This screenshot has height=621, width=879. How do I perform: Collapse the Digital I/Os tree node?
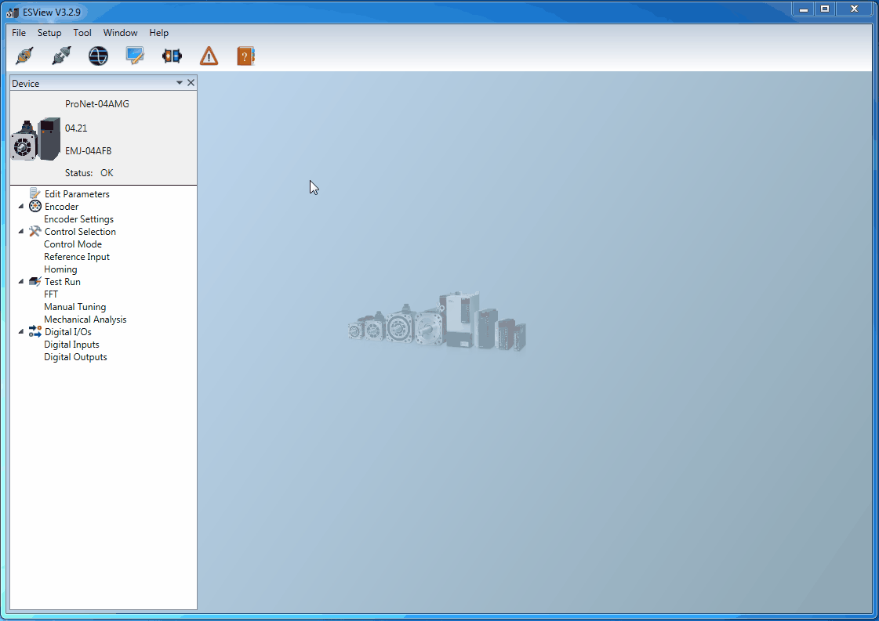pos(21,331)
